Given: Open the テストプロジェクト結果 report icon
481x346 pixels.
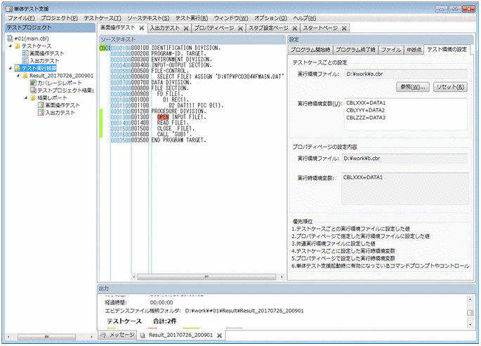Looking at the screenshot, I should pos(33,91).
